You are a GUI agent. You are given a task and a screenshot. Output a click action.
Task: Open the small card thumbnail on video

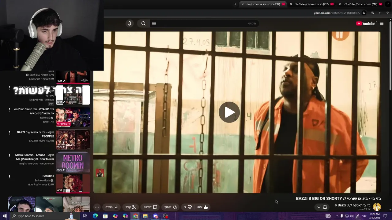[x=100, y=173]
